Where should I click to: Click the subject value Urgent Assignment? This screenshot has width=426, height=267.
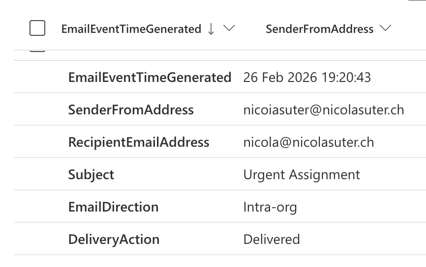(302, 175)
